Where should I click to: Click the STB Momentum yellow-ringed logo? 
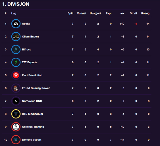click(x=16, y=114)
